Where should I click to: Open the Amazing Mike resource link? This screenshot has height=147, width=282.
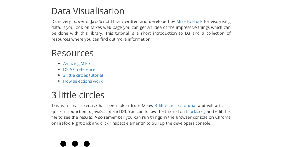pyautogui.click(x=76, y=64)
